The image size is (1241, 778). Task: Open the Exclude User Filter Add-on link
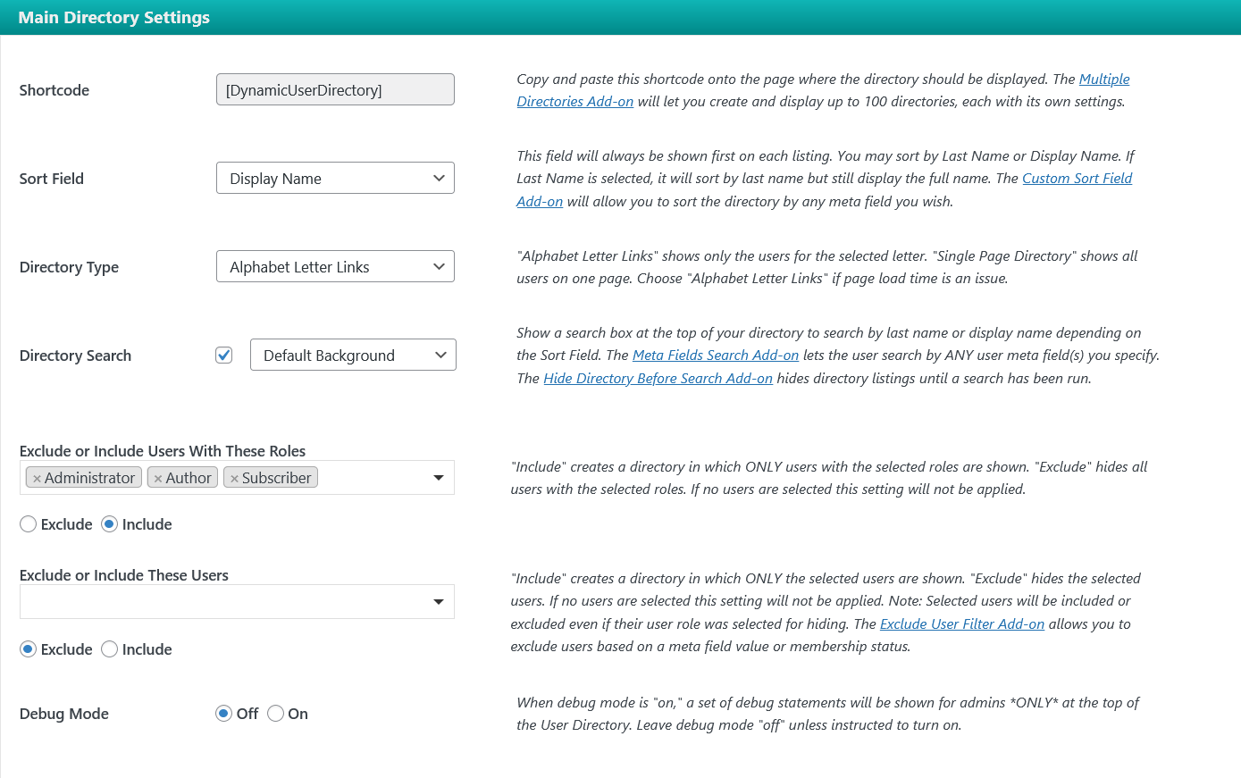tap(962, 624)
